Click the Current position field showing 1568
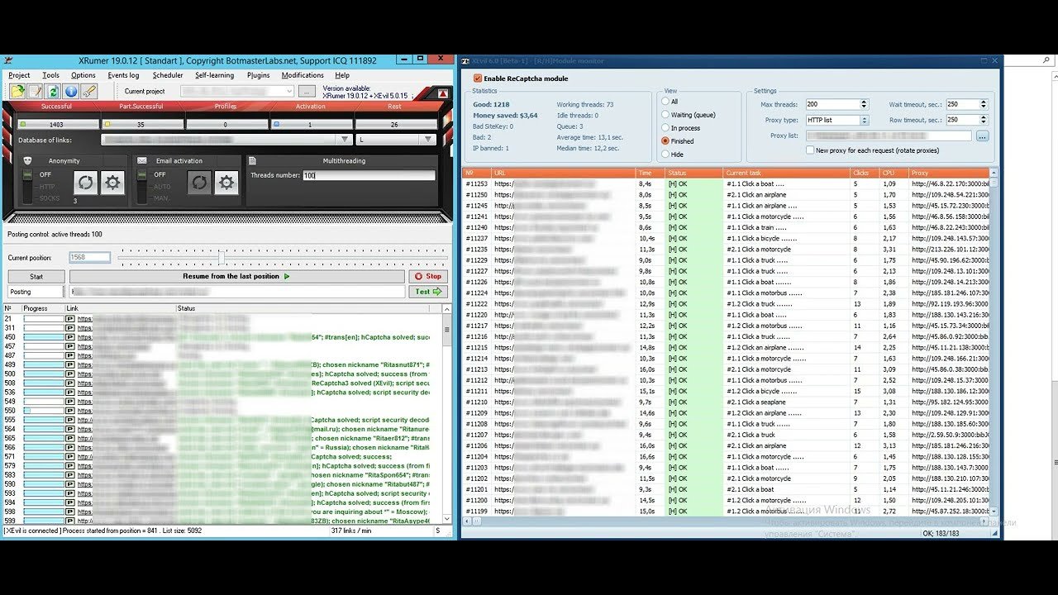Screen dimensions: 1058x595 pos(89,257)
